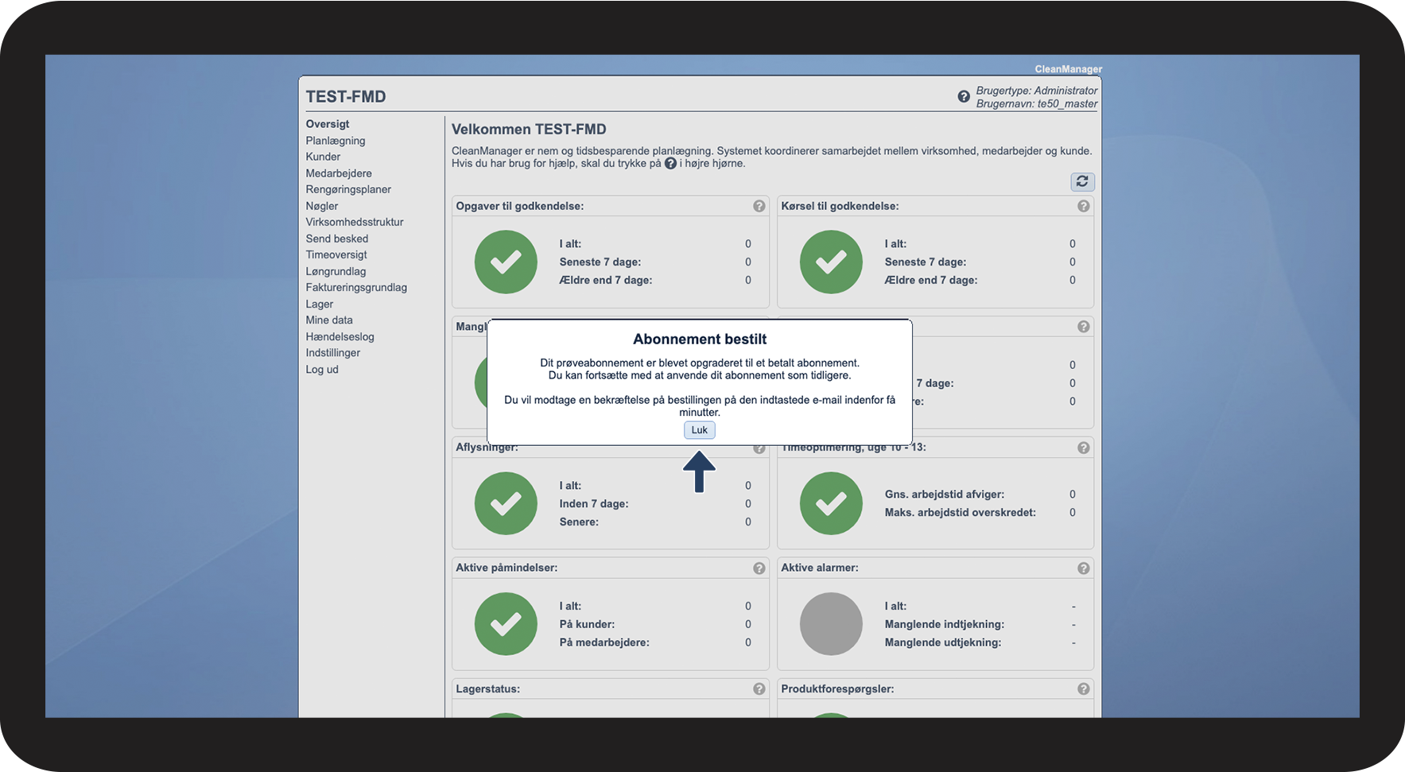Click the CleanManager label at top right
This screenshot has height=772, width=1405.
pos(1069,69)
